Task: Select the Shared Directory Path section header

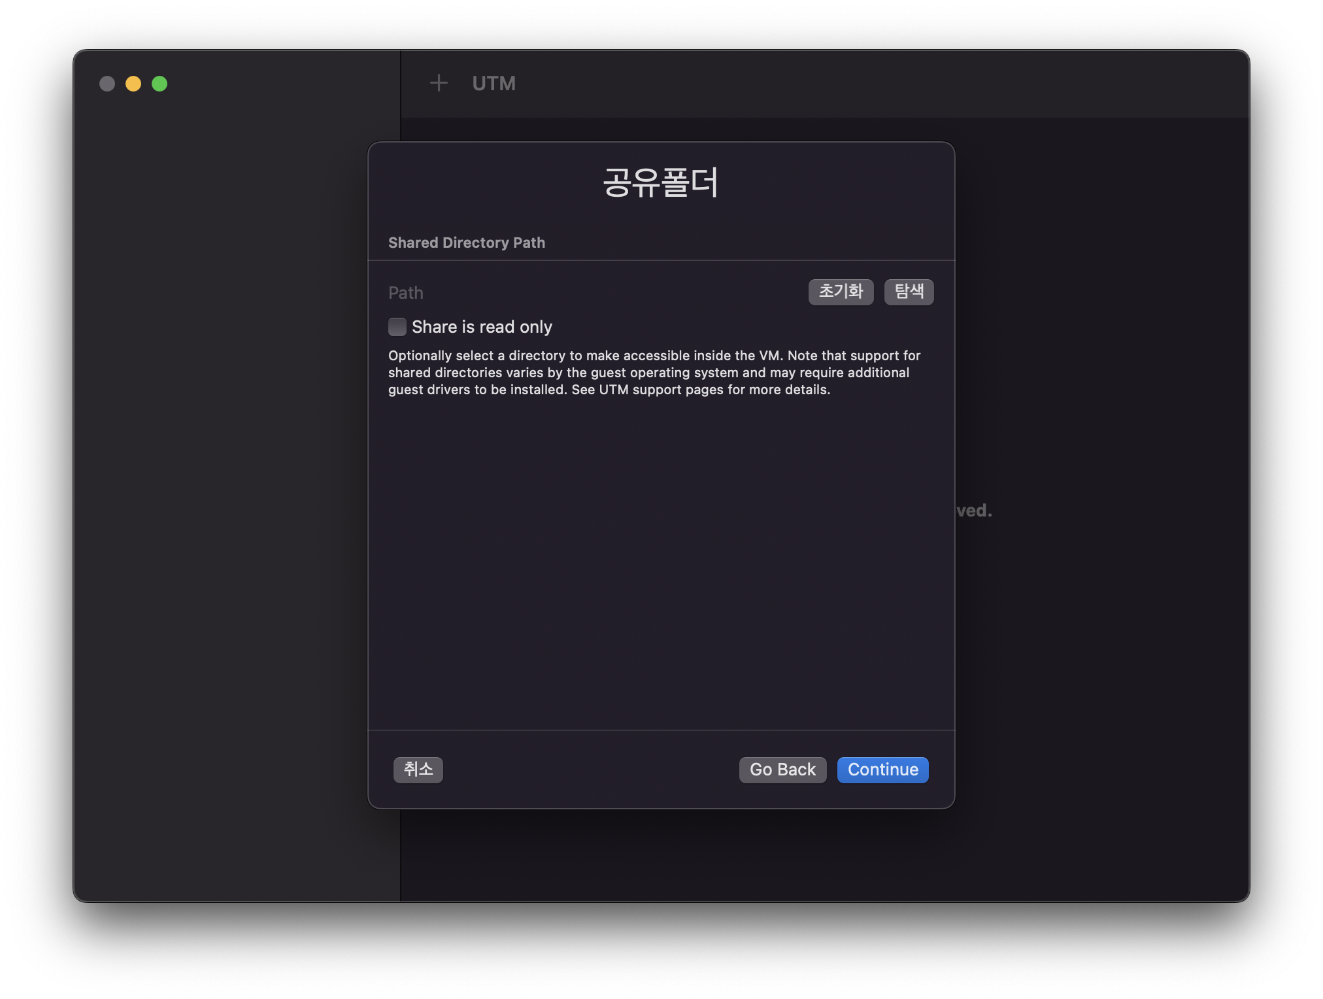Action: tap(467, 243)
